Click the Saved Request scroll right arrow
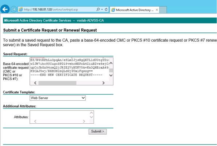Screen dimensions: 217x146 [103, 83]
